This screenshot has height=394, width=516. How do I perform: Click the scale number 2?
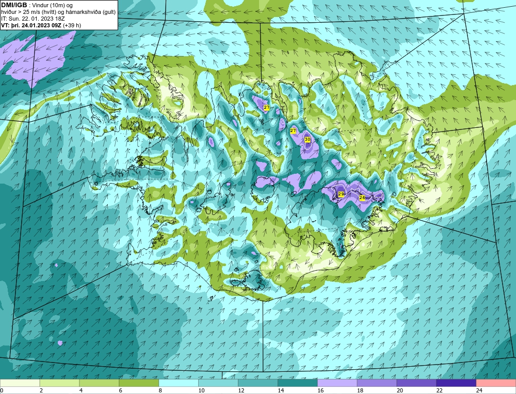pyautogui.click(x=41, y=391)
